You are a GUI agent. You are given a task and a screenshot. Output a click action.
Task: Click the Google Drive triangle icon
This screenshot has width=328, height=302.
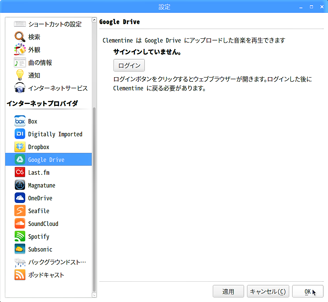pyautogui.click(x=20, y=159)
